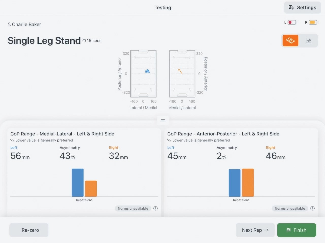Click the left plate battery indicator
Screen dimensions: 325x243
[x=292, y=22]
